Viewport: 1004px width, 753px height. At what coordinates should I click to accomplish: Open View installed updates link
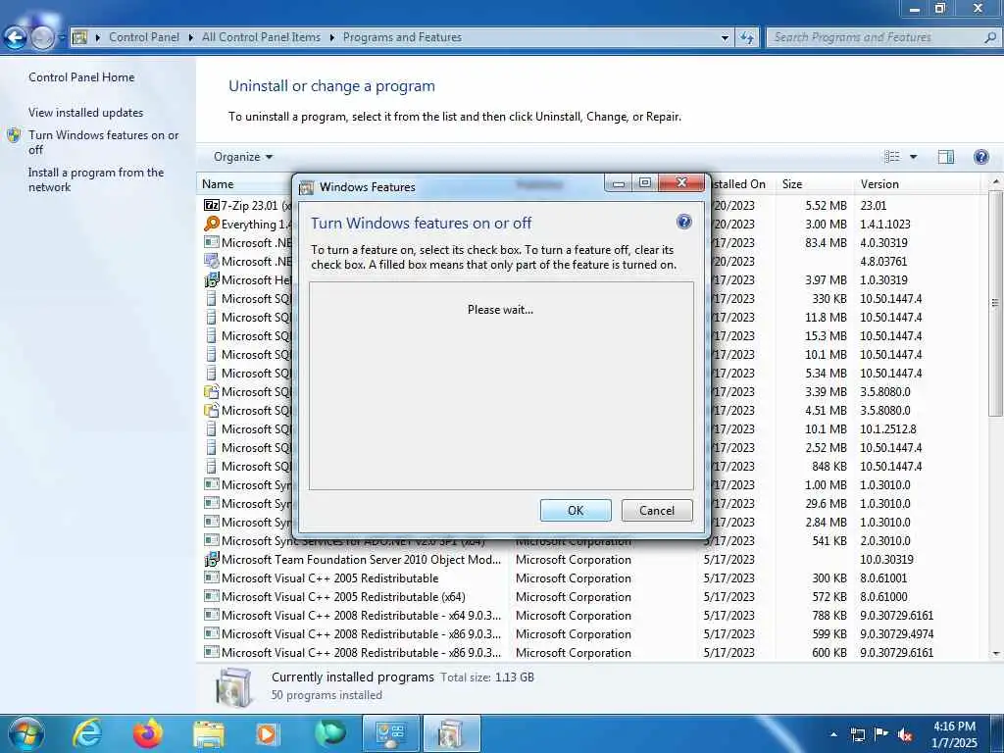[x=86, y=112]
